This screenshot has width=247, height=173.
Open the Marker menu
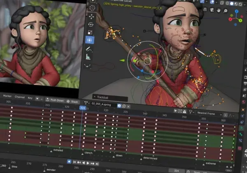tap(7, 96)
